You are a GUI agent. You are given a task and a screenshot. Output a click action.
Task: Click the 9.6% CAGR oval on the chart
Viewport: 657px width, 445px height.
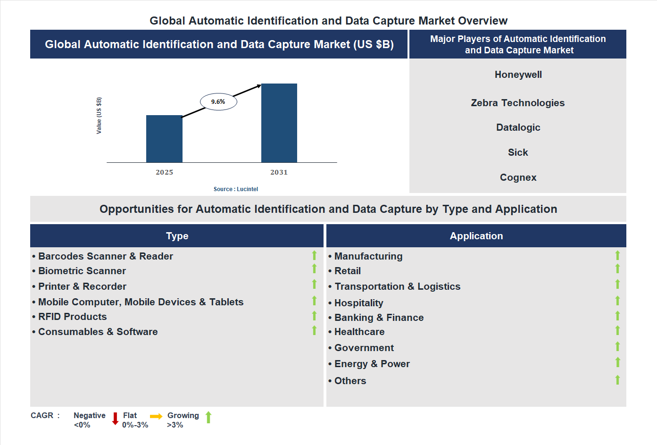pos(218,101)
